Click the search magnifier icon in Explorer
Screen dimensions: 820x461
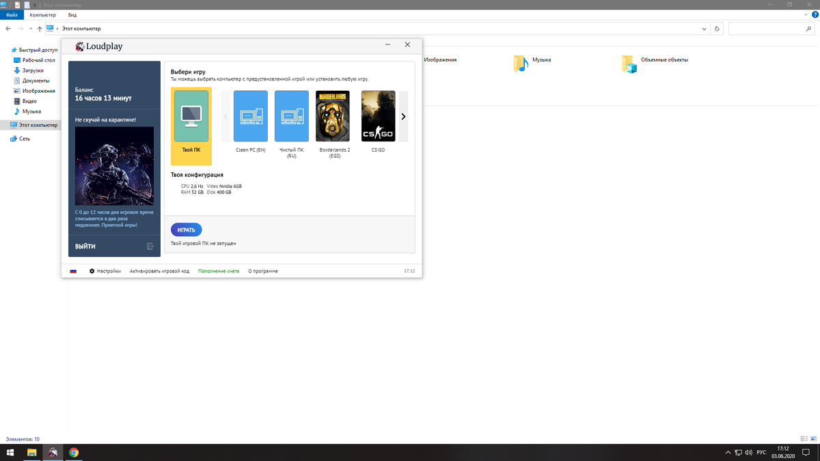point(808,29)
